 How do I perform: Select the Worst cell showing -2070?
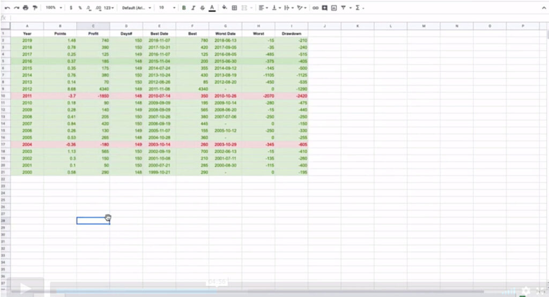coord(258,96)
